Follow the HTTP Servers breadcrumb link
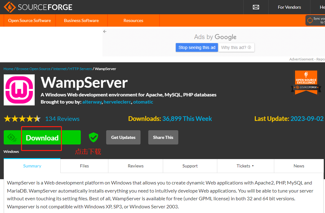 pyautogui.click(x=80, y=69)
